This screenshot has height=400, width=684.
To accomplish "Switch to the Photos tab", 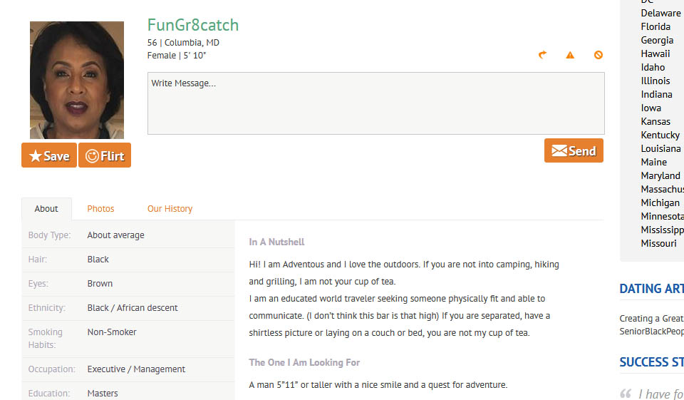I will click(x=100, y=209).
